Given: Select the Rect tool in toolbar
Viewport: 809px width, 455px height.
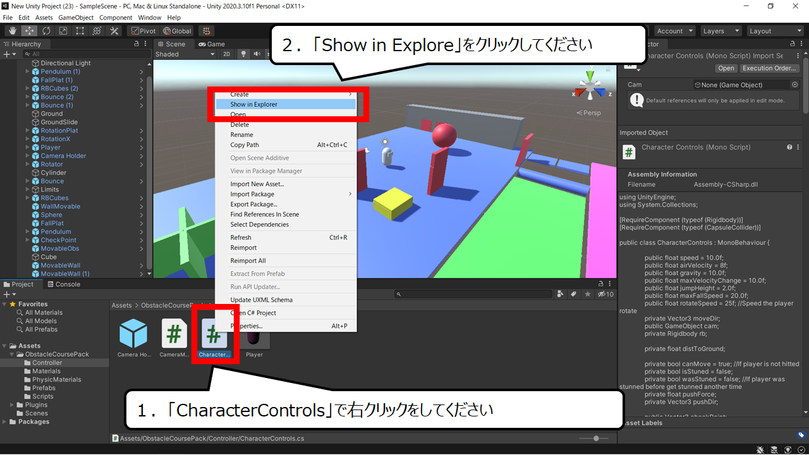Looking at the screenshot, I should (x=80, y=30).
